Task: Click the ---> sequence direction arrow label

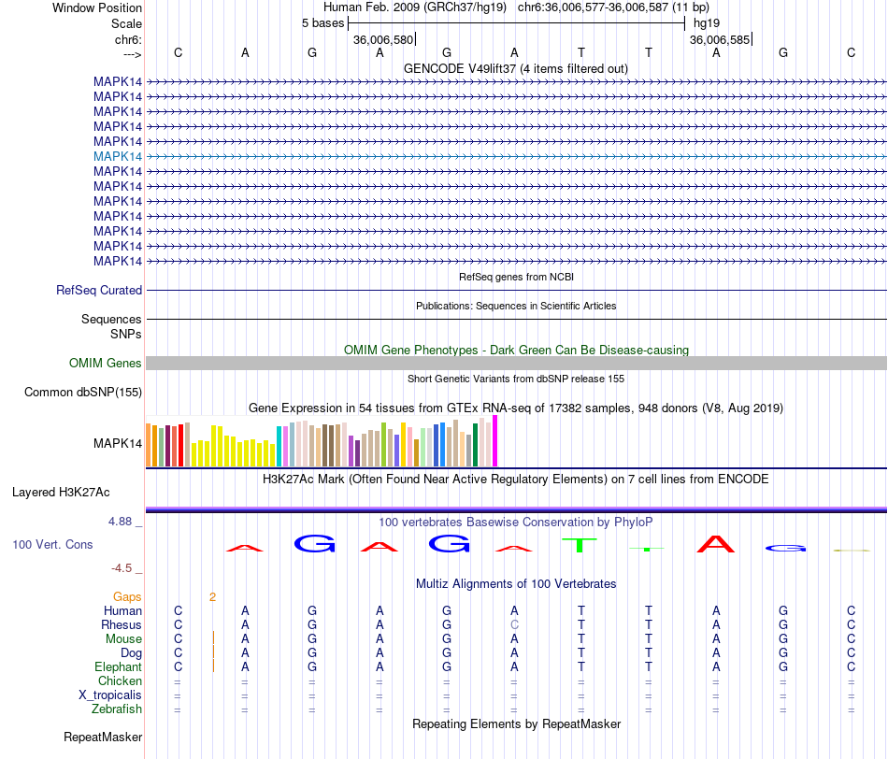Action: pos(132,54)
